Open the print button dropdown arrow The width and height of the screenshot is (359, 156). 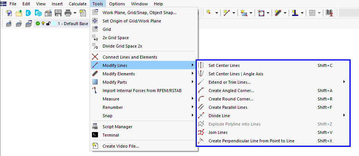(x=75, y=13)
